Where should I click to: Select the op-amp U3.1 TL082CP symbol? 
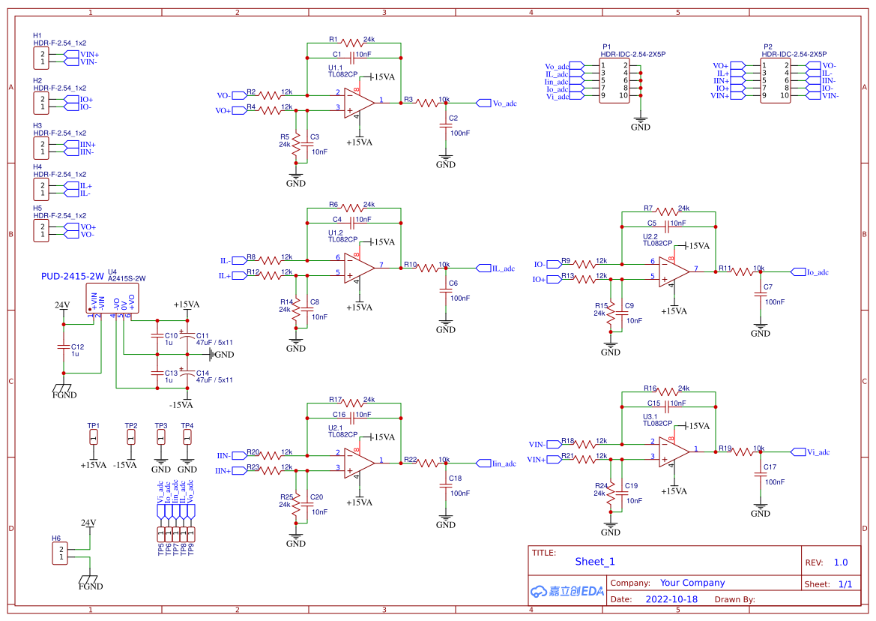(x=671, y=450)
